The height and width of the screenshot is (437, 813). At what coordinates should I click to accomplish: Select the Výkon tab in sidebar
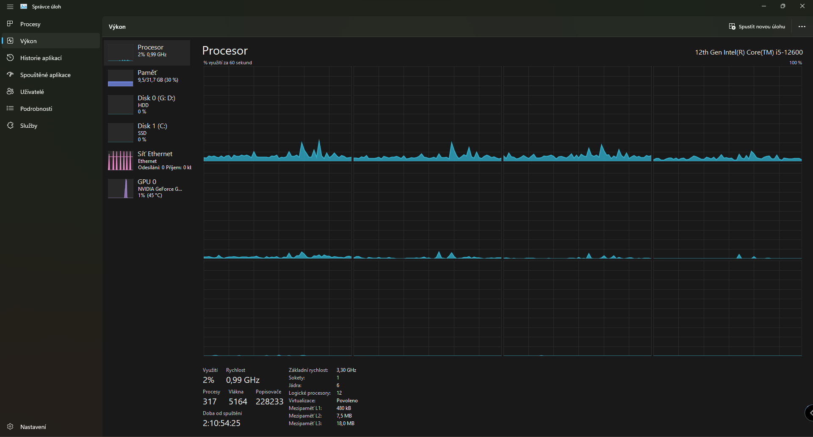[x=51, y=41]
